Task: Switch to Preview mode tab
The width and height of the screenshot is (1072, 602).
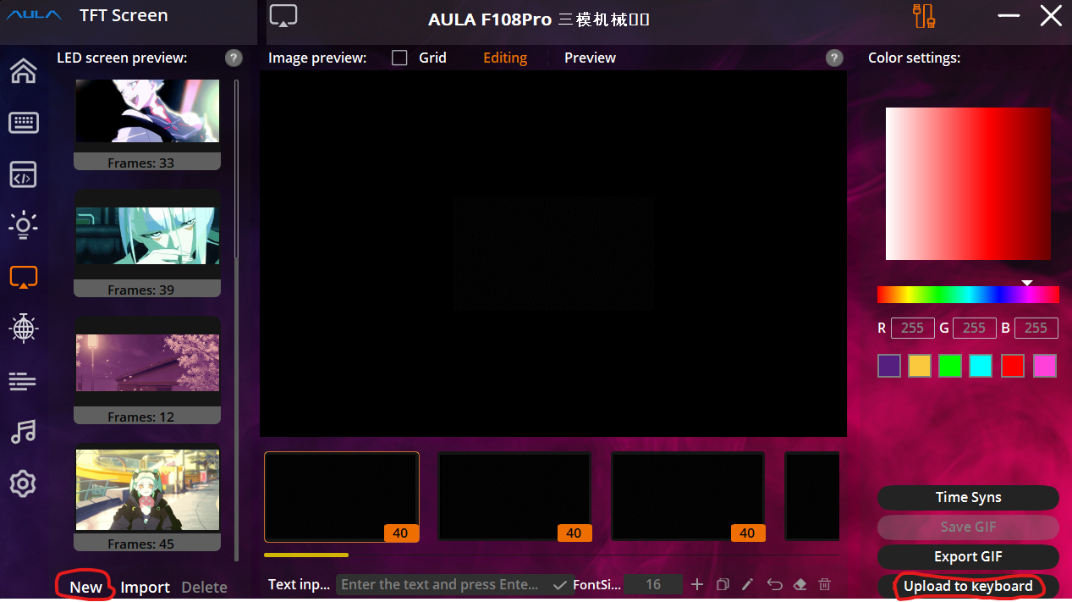Action: (590, 58)
